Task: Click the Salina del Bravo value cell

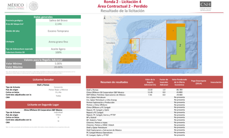Action: point(58,20)
